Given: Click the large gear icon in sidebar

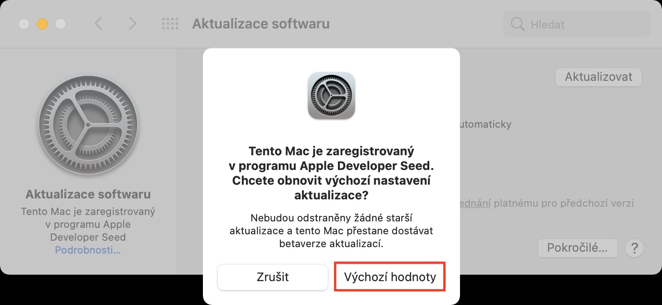Looking at the screenshot, I should tap(88, 125).
